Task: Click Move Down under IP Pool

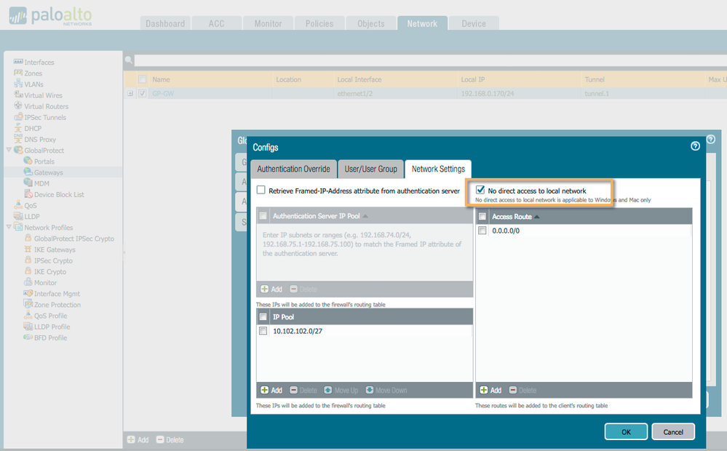Action: (x=386, y=391)
